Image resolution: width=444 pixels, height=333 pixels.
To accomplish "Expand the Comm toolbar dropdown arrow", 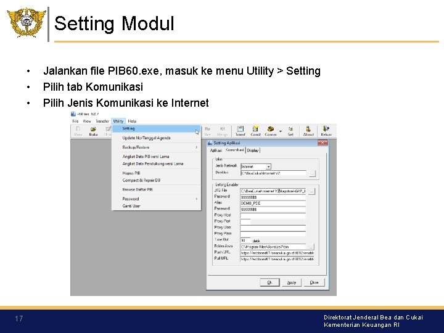I will click(281, 131).
